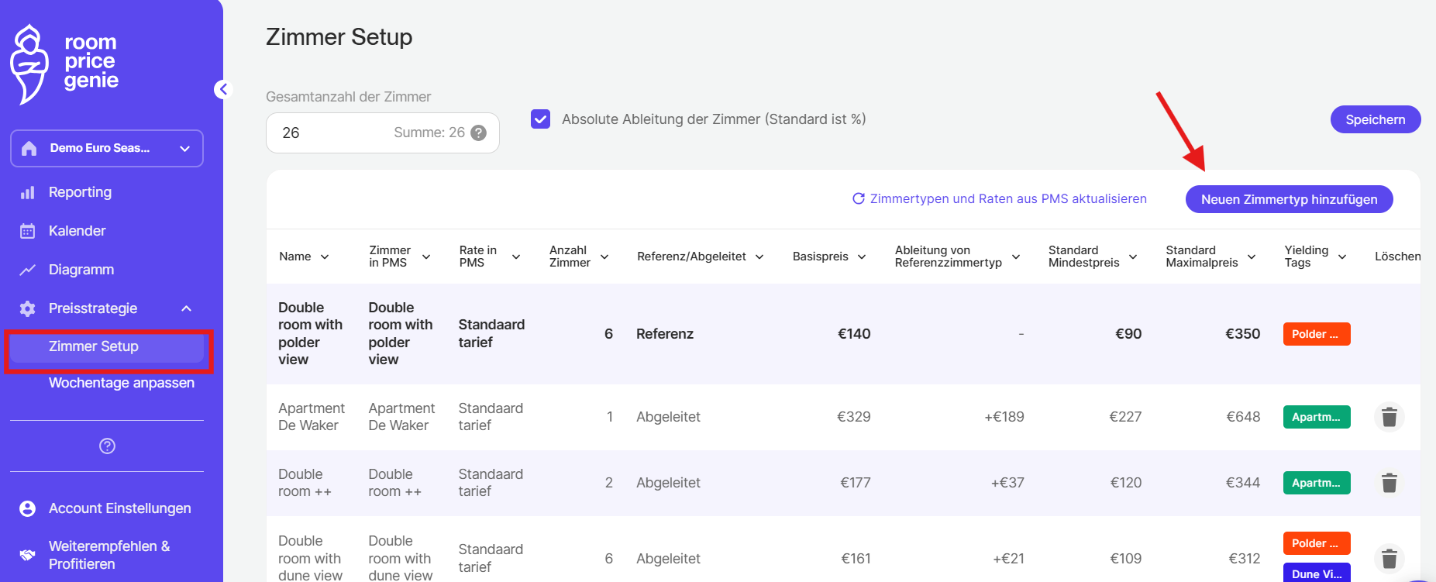Click trash icon for Double room with dune view
Screen dimensions: 1436x582
1389,558
